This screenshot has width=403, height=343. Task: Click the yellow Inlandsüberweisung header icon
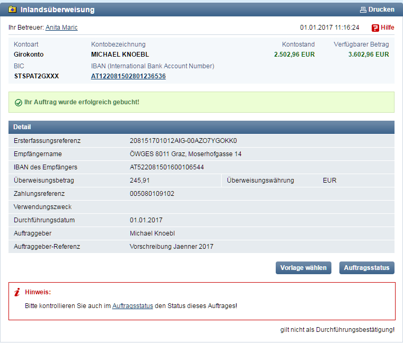(13, 10)
